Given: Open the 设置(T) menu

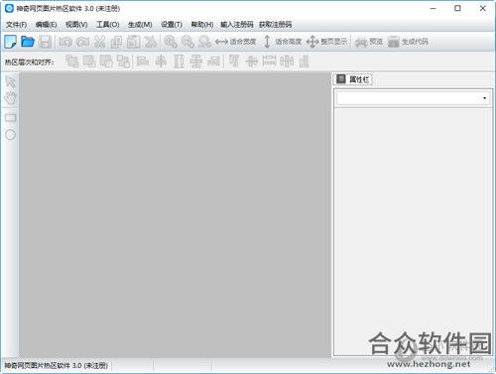Looking at the screenshot, I should 172,25.
